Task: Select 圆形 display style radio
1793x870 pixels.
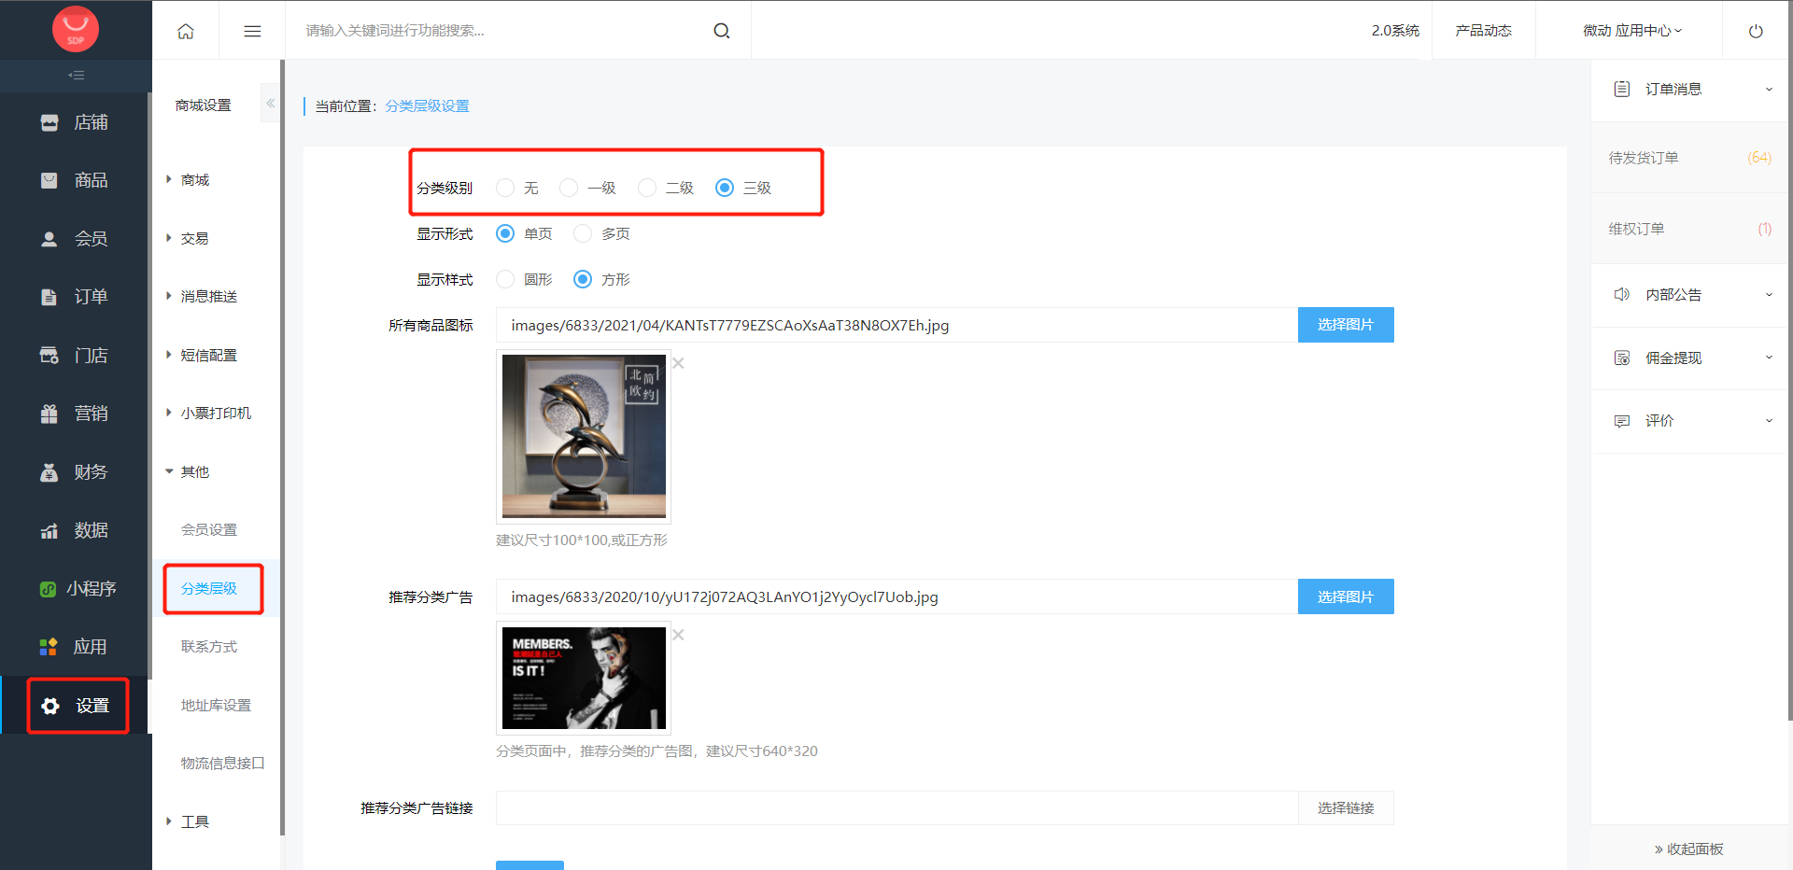Action: (505, 279)
